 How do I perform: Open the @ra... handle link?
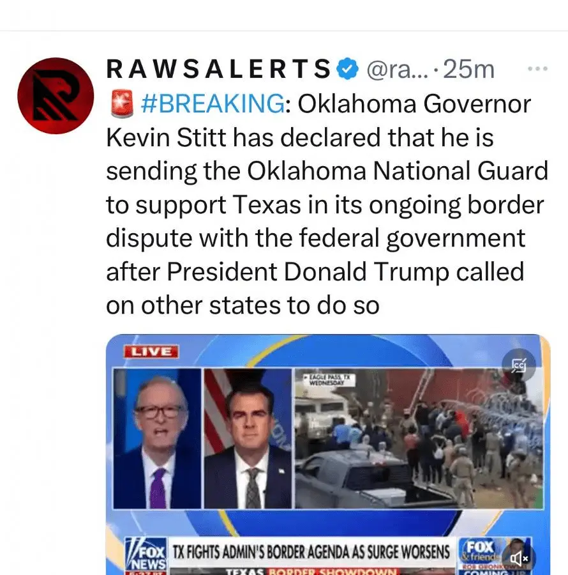tap(397, 69)
